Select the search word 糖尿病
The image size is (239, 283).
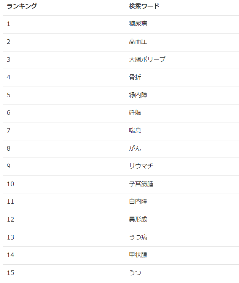[138, 24]
